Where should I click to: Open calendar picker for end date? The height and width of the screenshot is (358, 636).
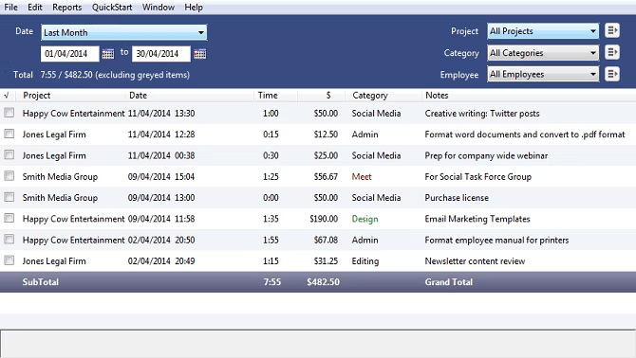(199, 54)
